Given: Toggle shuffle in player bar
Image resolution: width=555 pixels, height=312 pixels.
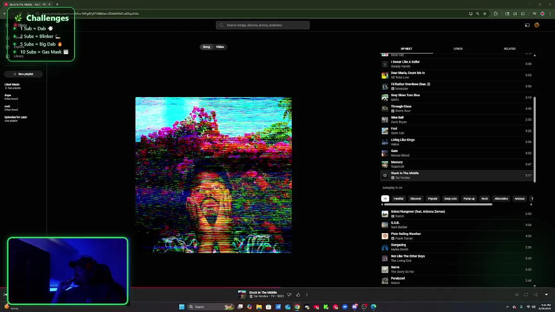Looking at the screenshot, I should coord(535,295).
